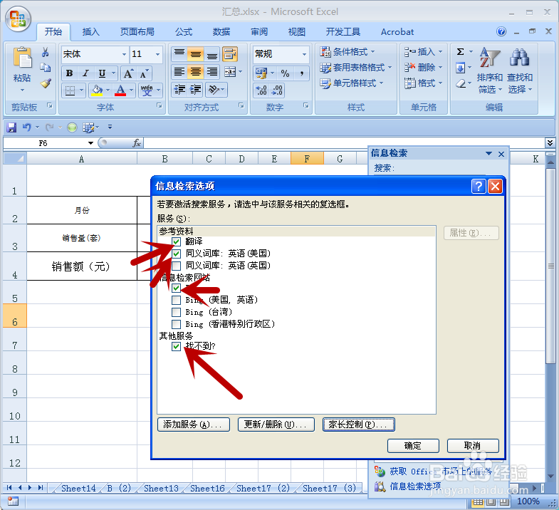Apply percent style format

click(286, 73)
